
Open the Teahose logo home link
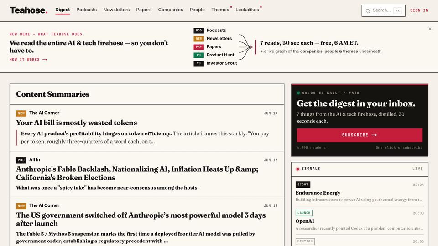(x=28, y=10)
